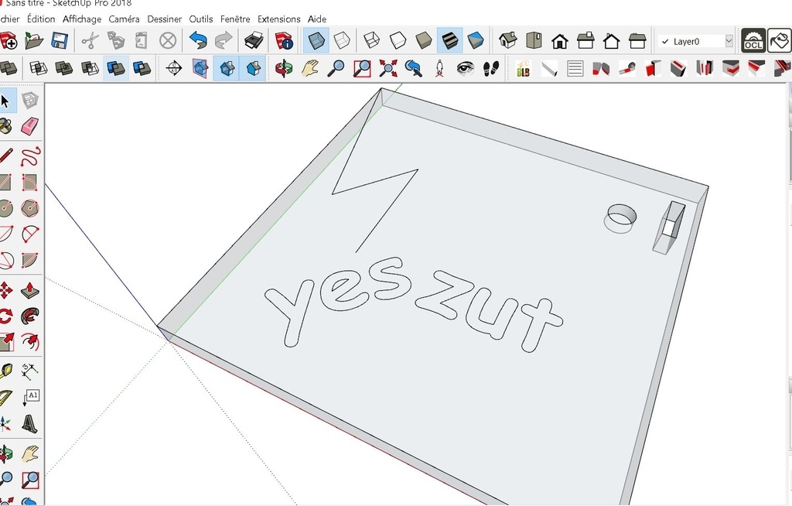
Task: Select the Iso standard view
Action: [x=507, y=40]
